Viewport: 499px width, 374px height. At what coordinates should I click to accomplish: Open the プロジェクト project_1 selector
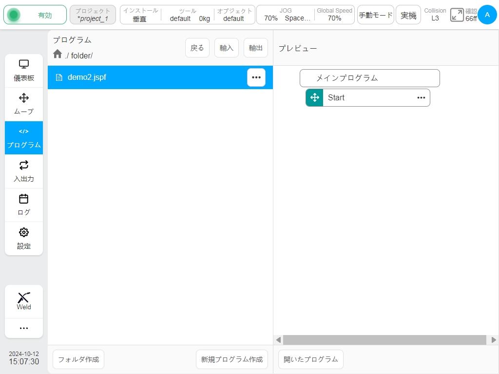tap(93, 15)
